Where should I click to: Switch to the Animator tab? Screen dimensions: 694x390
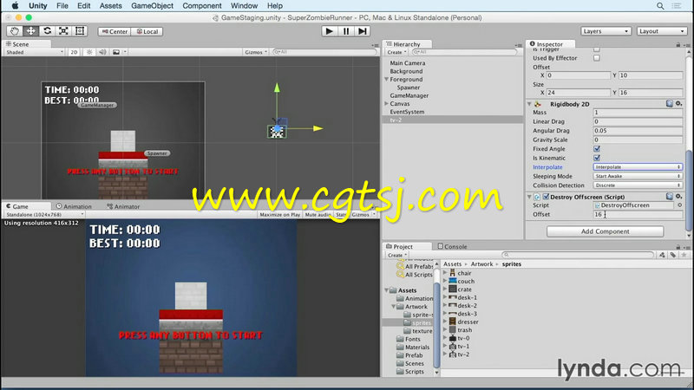tap(123, 206)
